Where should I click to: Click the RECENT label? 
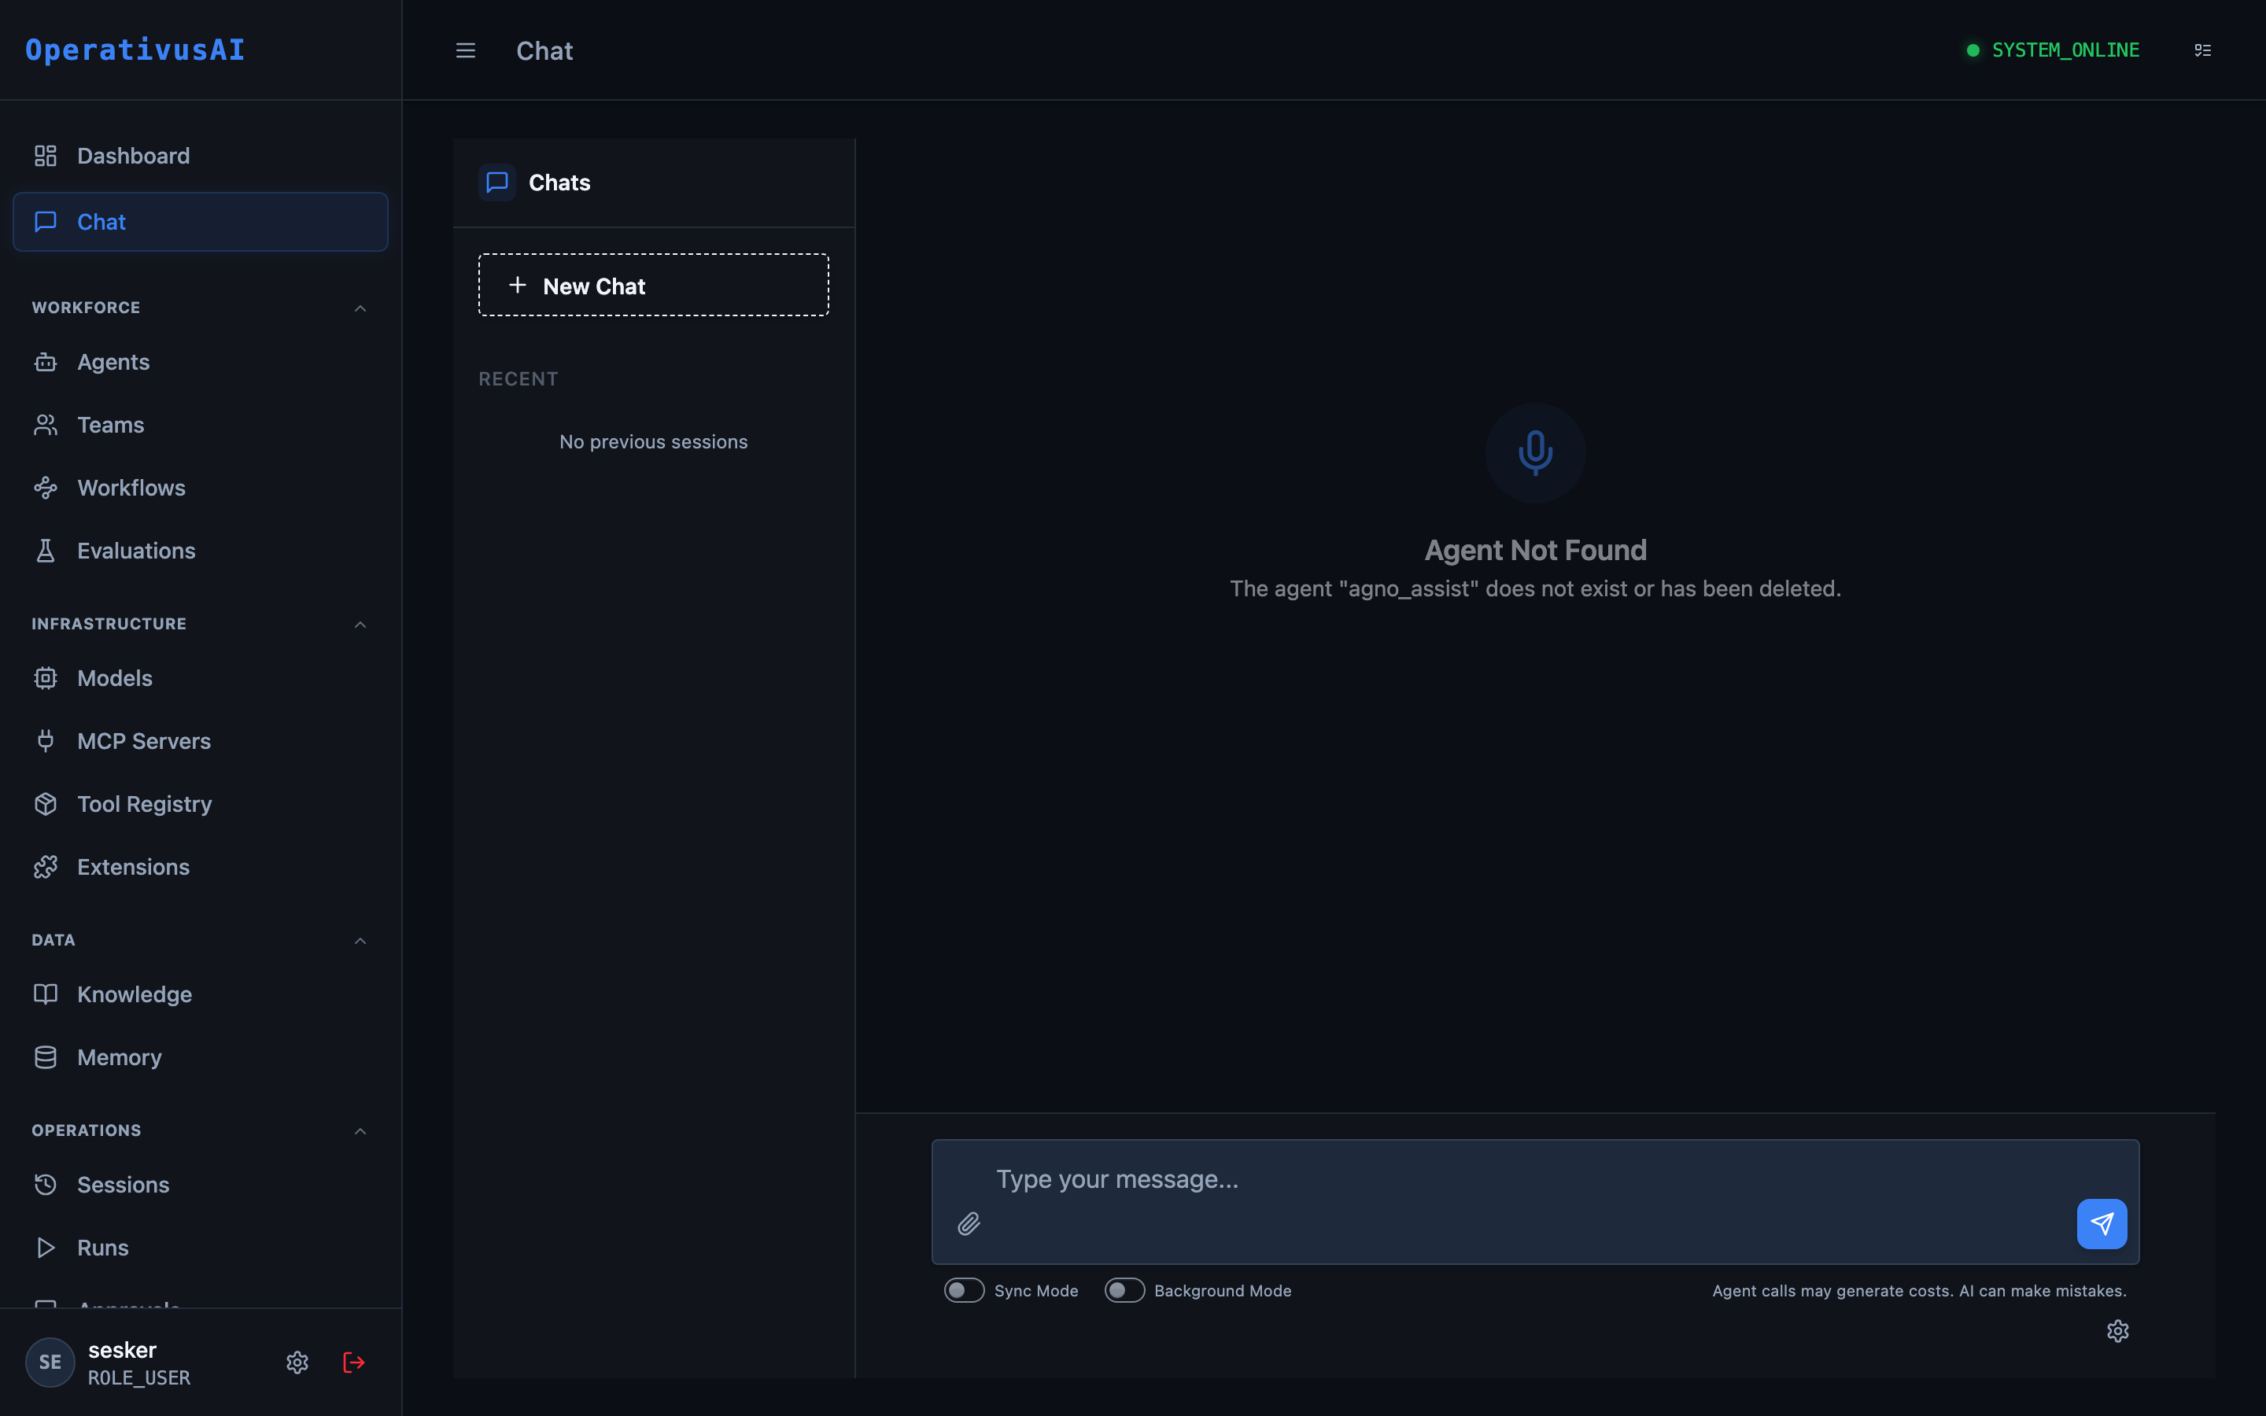(x=519, y=379)
